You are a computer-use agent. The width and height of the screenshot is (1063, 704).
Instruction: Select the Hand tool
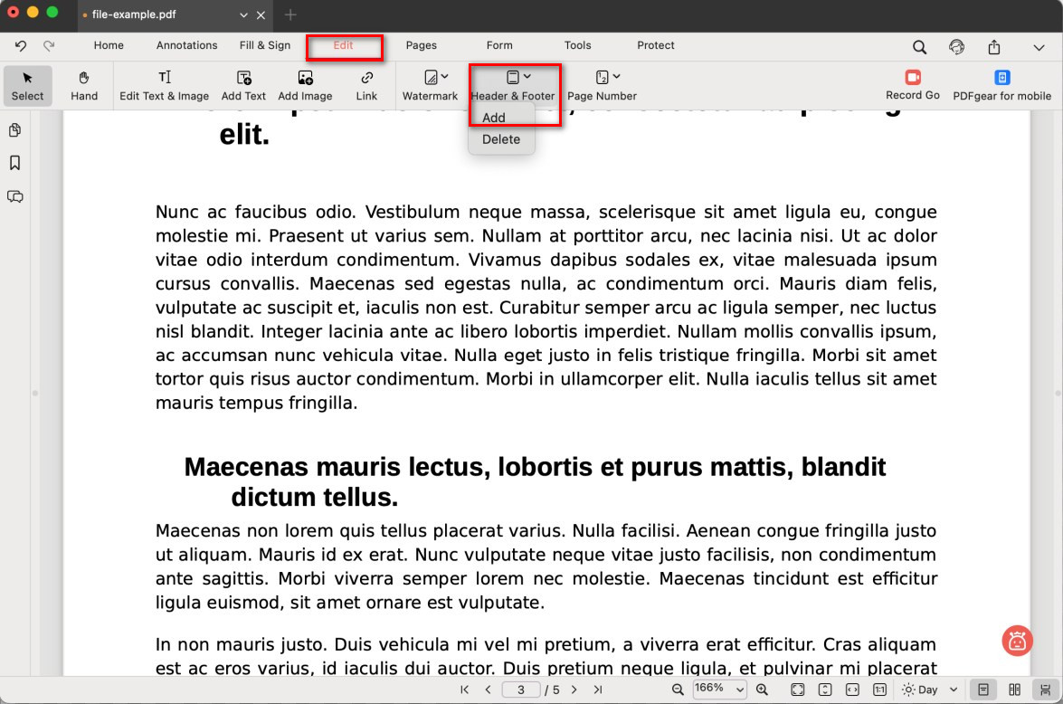pyautogui.click(x=84, y=85)
